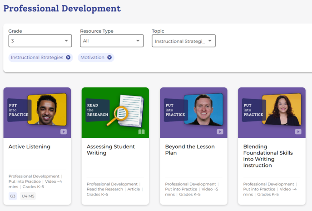Open Beyond the Lesson Plan title
Screen dimensions: 312x211
coord(190,150)
